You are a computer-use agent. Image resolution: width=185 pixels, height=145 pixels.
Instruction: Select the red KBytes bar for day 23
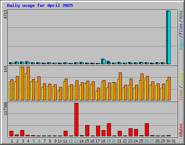[x=130, y=132]
